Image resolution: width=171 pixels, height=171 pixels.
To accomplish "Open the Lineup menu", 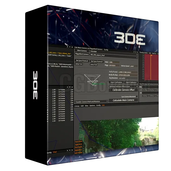I will [77, 105].
